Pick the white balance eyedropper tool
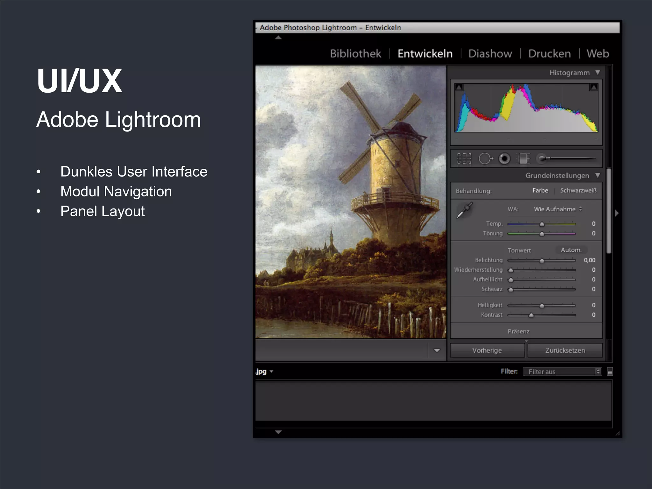Viewport: 652px width, 489px height. point(464,210)
